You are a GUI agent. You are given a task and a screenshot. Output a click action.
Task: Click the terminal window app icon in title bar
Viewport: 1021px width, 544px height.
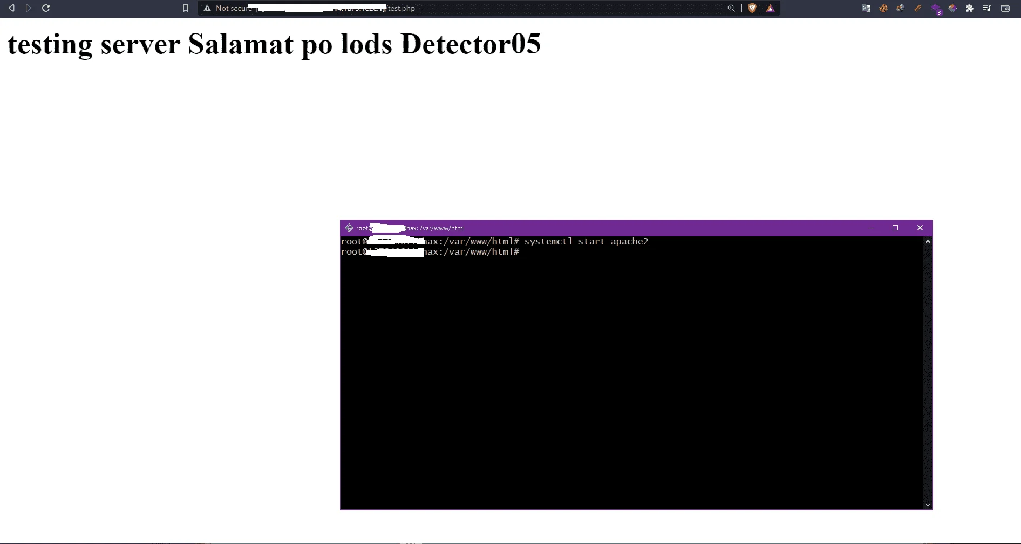349,228
